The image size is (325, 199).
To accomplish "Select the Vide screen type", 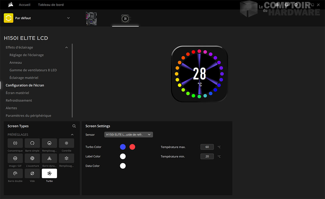I will (32, 174).
